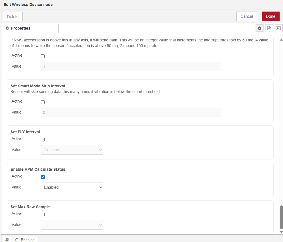This screenshot has width=283, height=242.
Task: Uncheck Enable RPM Calculate Status Active checkbox
Action: click(43, 177)
